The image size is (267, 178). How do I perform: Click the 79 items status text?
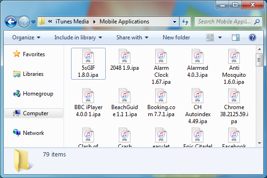click(54, 154)
